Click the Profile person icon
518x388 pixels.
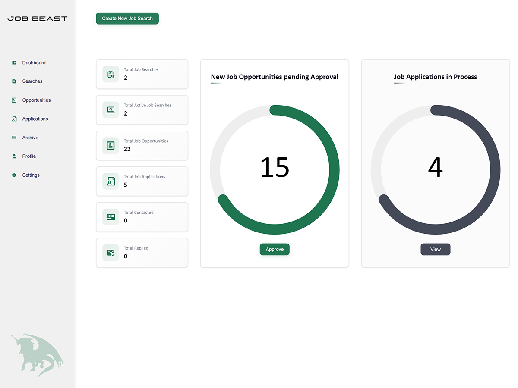tap(14, 156)
